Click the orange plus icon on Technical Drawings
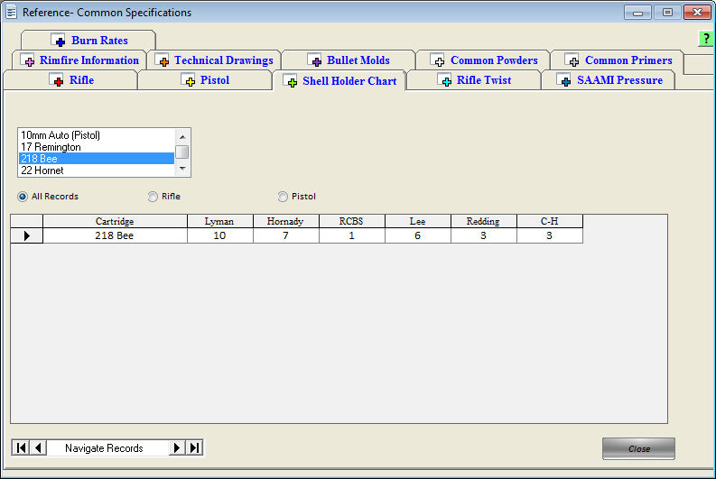Image resolution: width=716 pixels, height=479 pixels. pyautogui.click(x=163, y=60)
